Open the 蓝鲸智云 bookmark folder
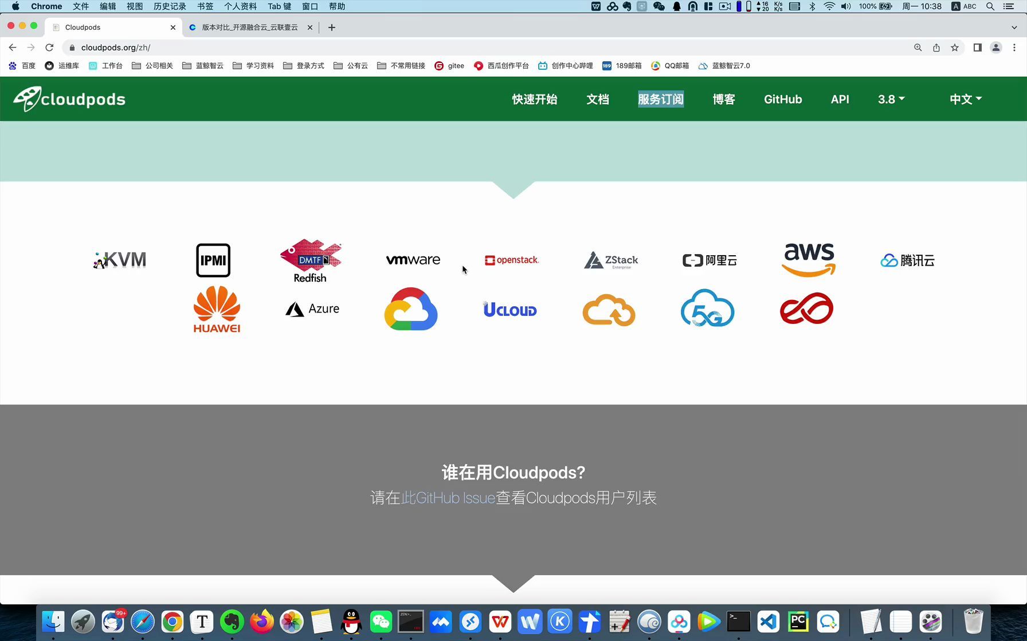 [x=203, y=66]
